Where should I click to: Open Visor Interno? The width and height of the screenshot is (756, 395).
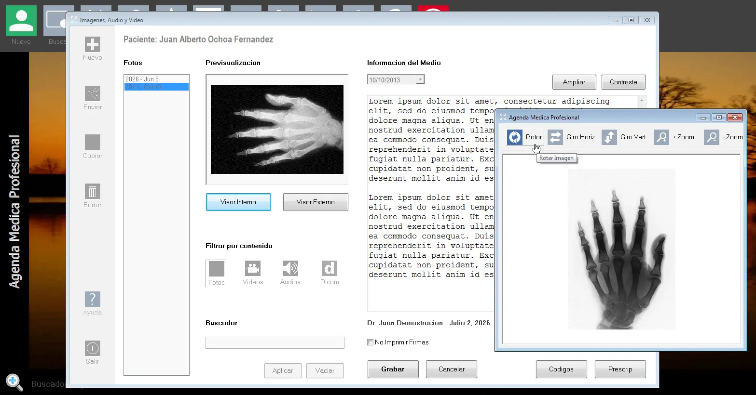[238, 202]
